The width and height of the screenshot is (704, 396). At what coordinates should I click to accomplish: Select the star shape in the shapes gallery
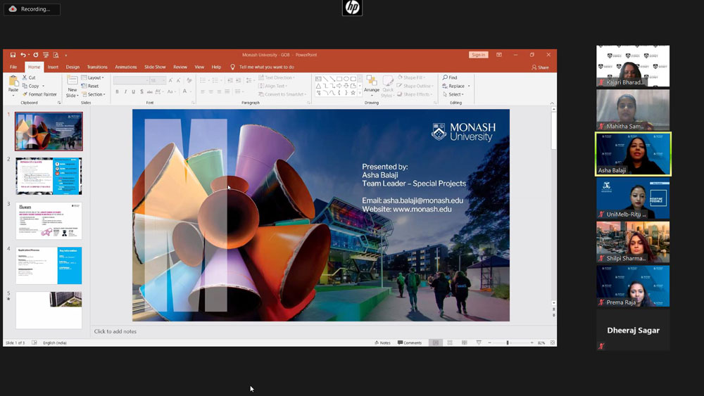click(353, 93)
